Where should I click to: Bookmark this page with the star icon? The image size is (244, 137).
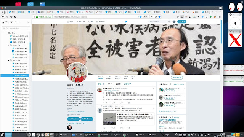click(159, 17)
